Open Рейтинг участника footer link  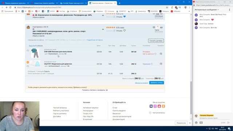61,111
